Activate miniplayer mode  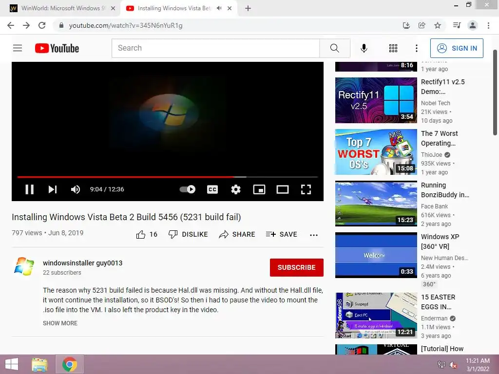pyautogui.click(x=259, y=189)
